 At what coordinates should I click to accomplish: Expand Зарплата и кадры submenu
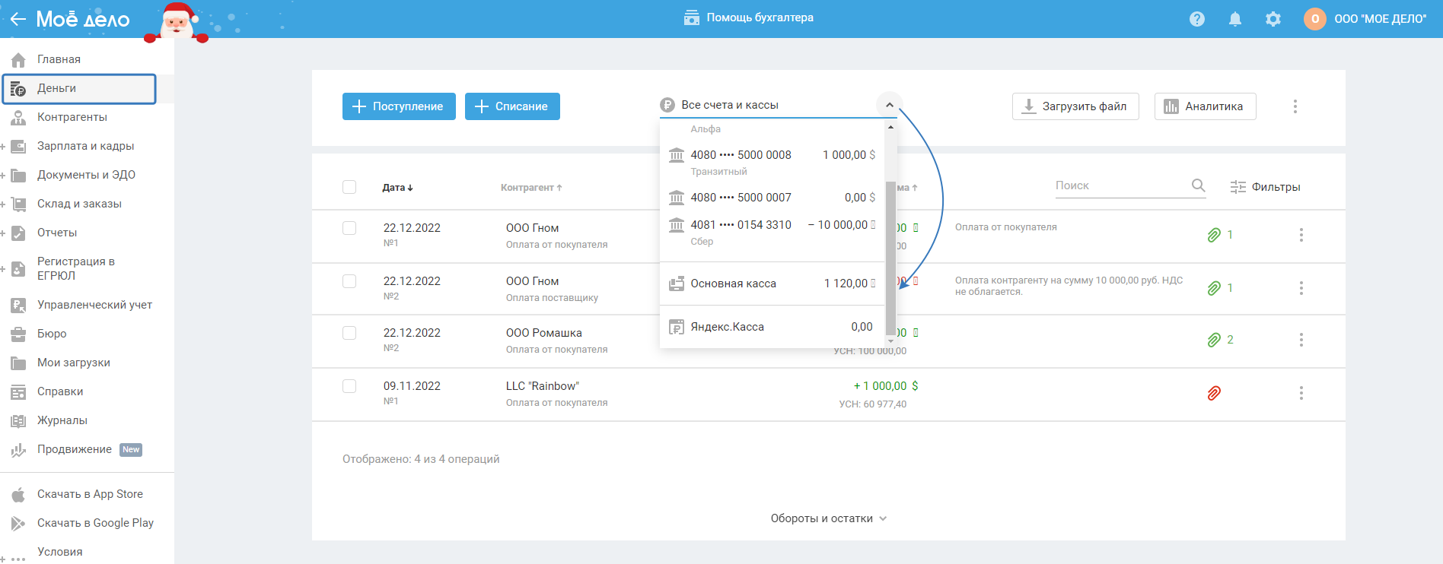(x=3, y=146)
